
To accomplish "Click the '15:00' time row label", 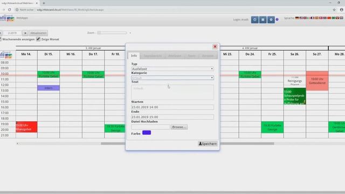I will [x=5, y=102].
